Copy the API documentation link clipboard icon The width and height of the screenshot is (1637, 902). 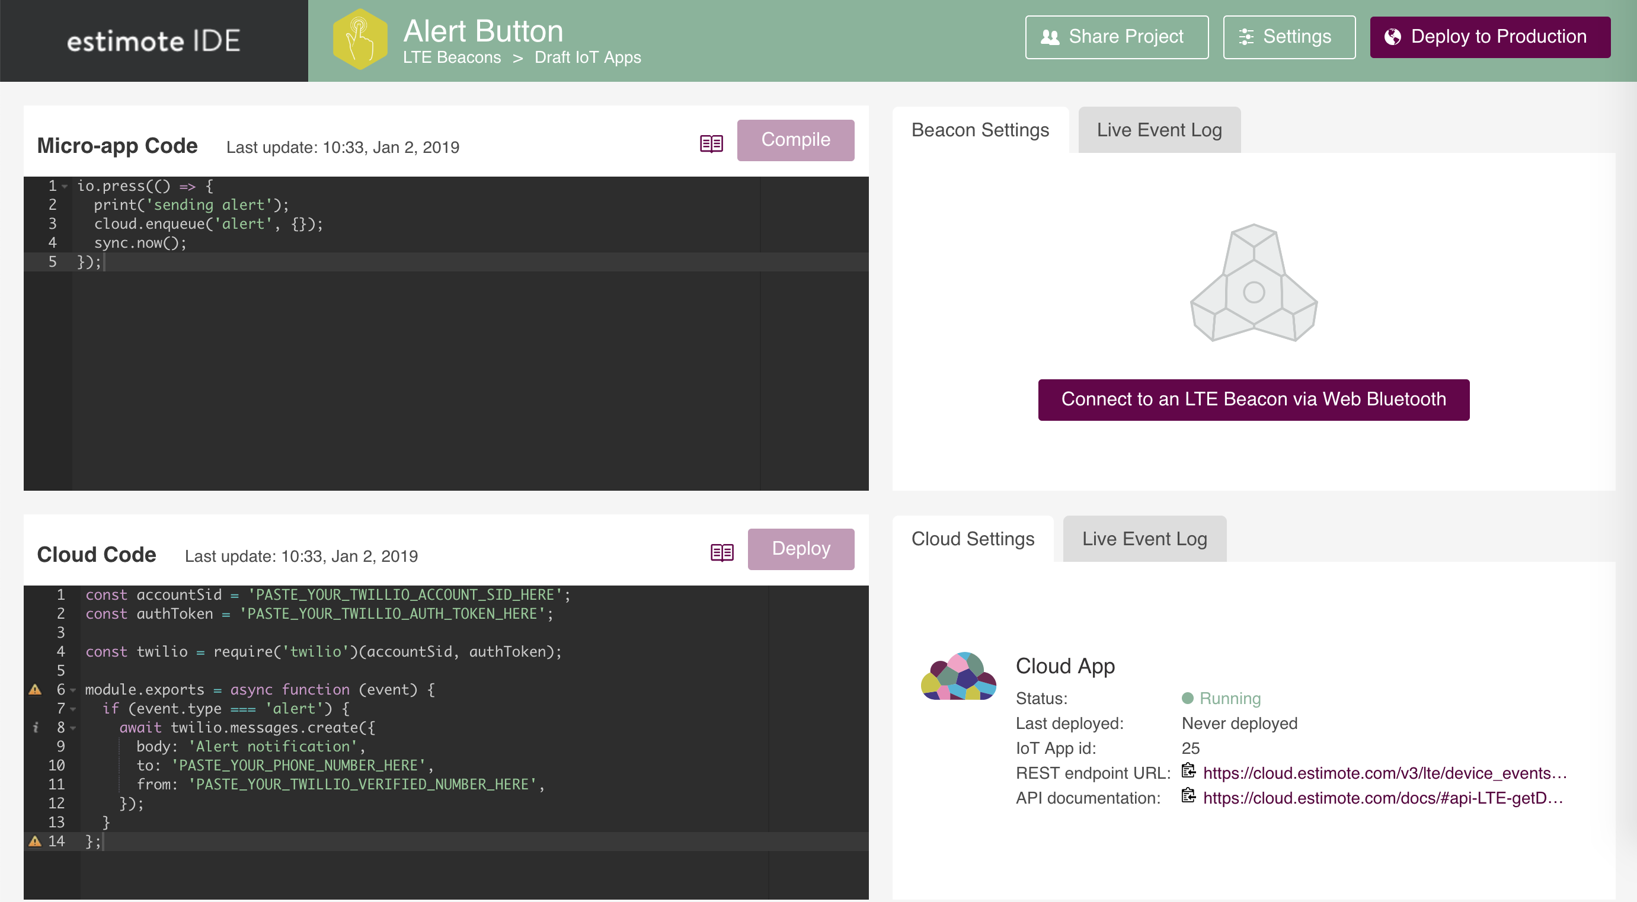pyautogui.click(x=1188, y=795)
